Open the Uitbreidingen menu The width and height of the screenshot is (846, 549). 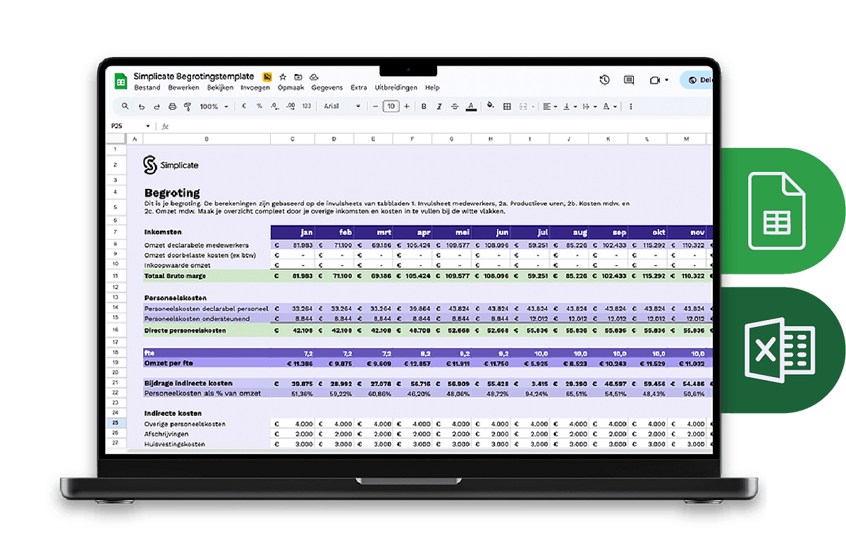pos(396,88)
